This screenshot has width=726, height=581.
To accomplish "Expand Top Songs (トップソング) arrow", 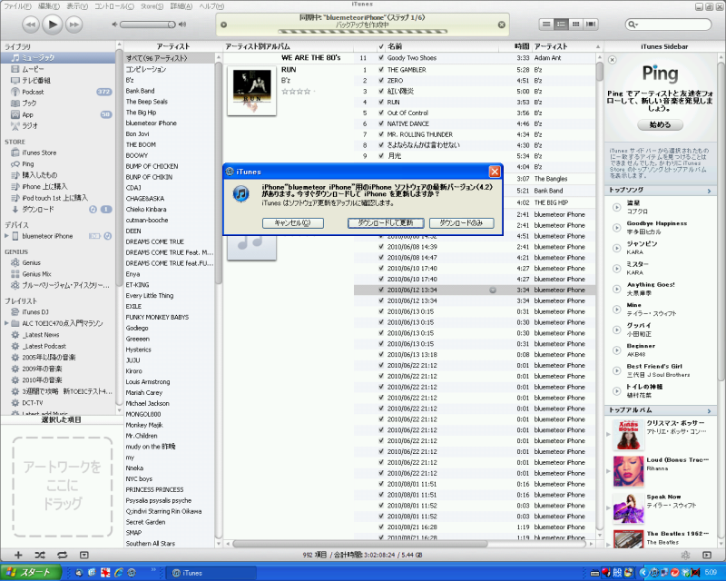I will click(709, 191).
